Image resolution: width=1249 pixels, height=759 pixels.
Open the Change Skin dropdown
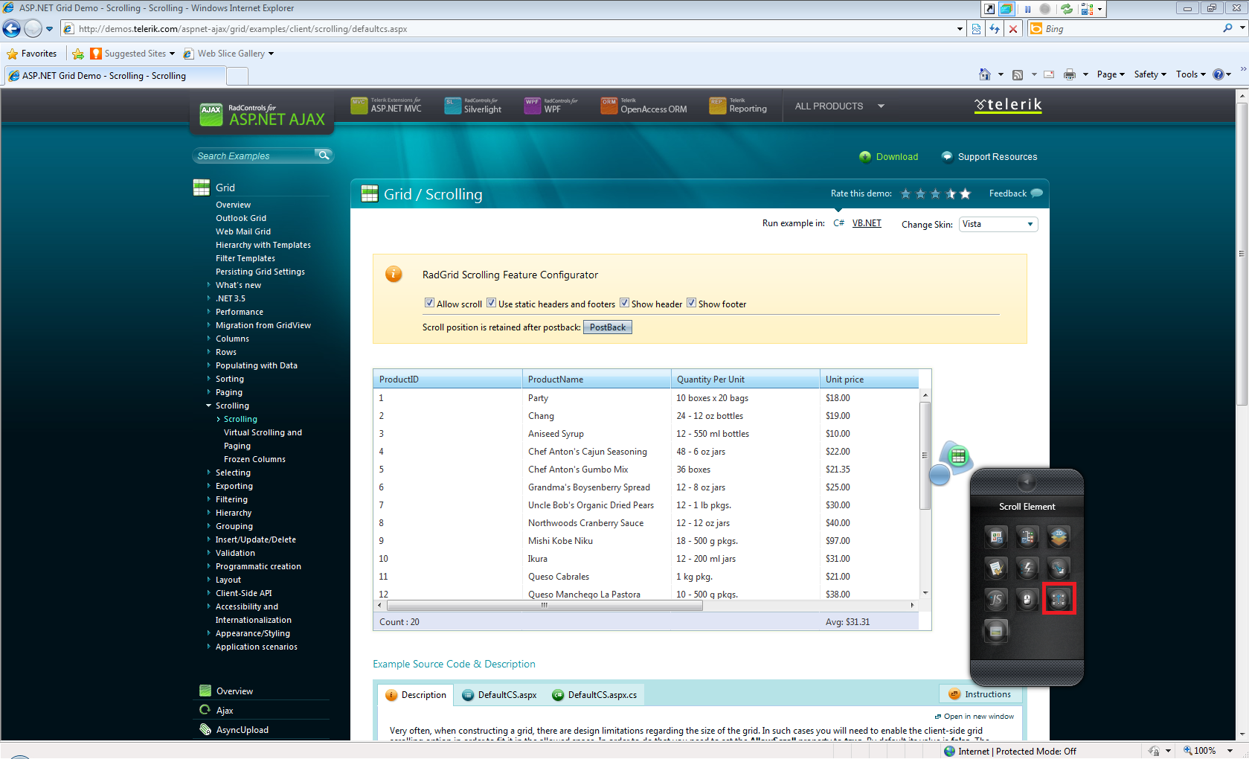point(998,224)
